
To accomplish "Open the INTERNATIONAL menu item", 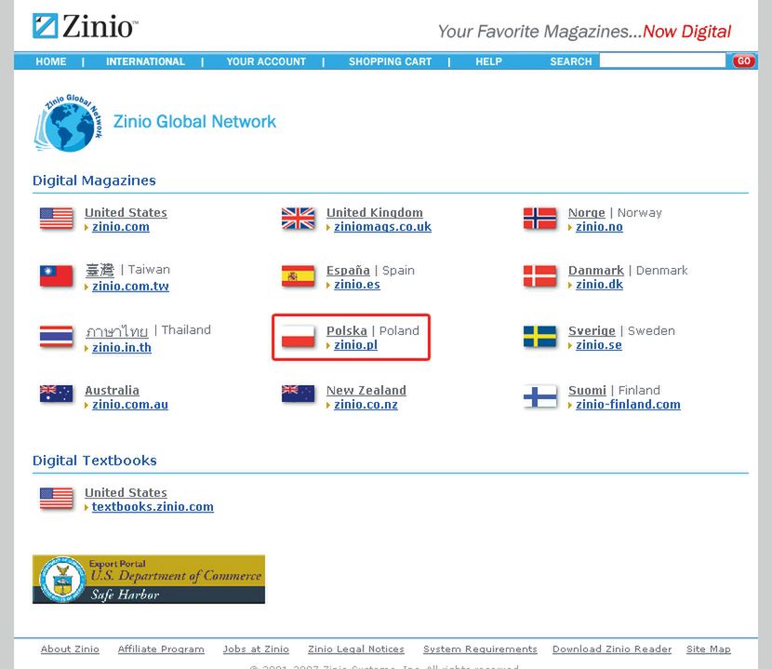I will pyautogui.click(x=145, y=61).
